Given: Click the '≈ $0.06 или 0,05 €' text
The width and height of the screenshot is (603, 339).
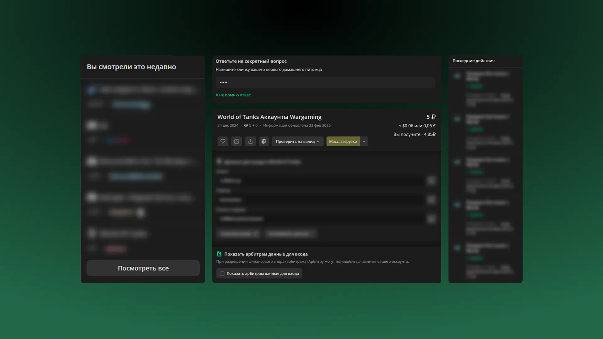Looking at the screenshot, I should pyautogui.click(x=417, y=126).
